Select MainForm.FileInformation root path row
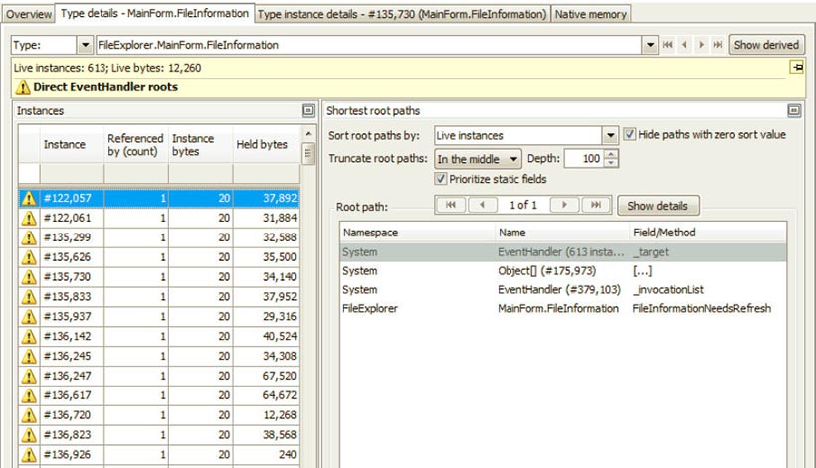Screen dimensions: 816x468 point(563,309)
